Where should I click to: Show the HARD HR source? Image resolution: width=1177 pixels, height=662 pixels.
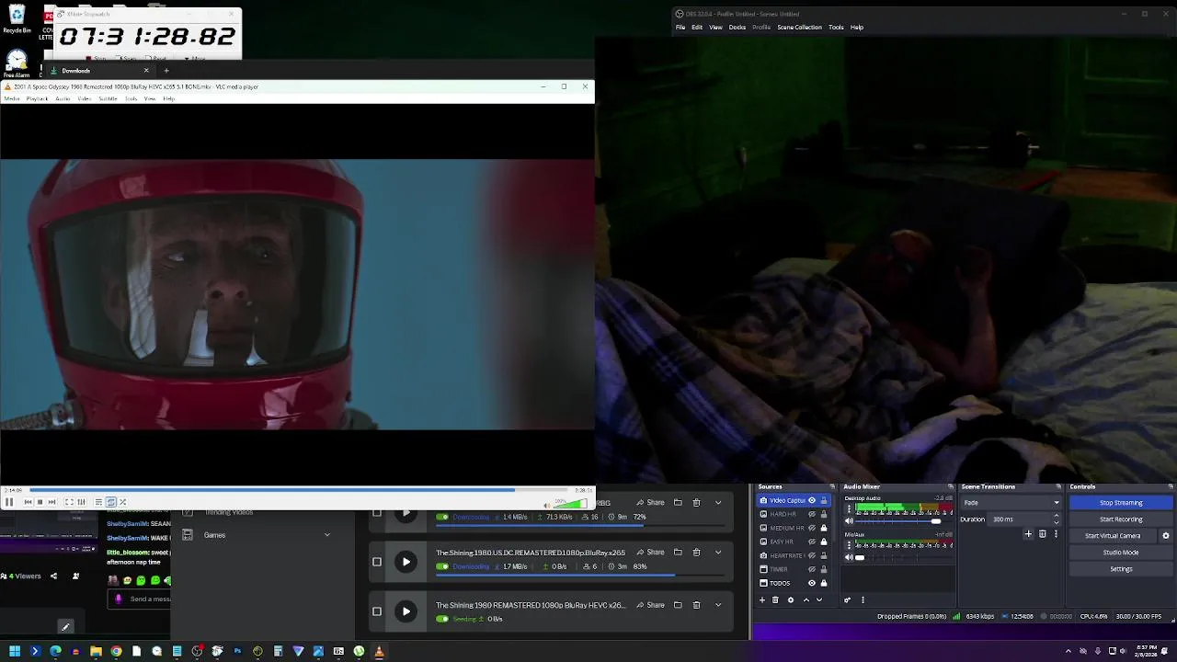(x=812, y=514)
